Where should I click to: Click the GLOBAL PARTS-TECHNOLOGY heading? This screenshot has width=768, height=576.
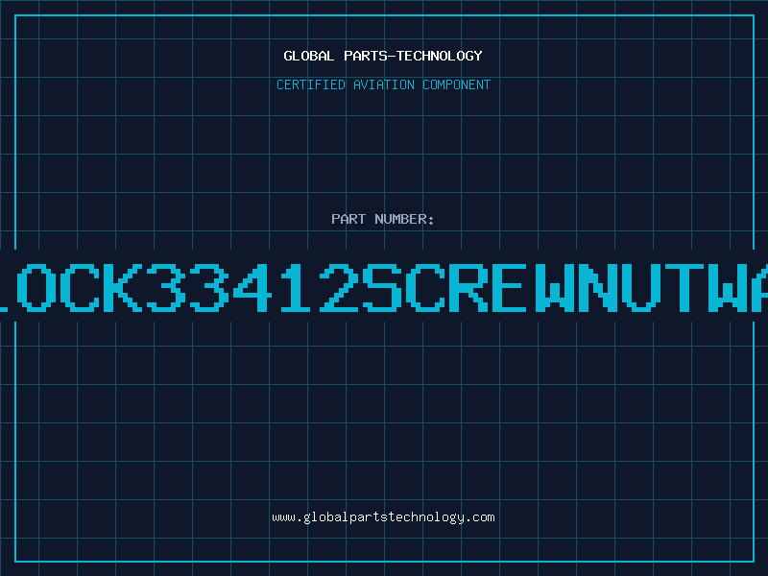[x=383, y=56]
